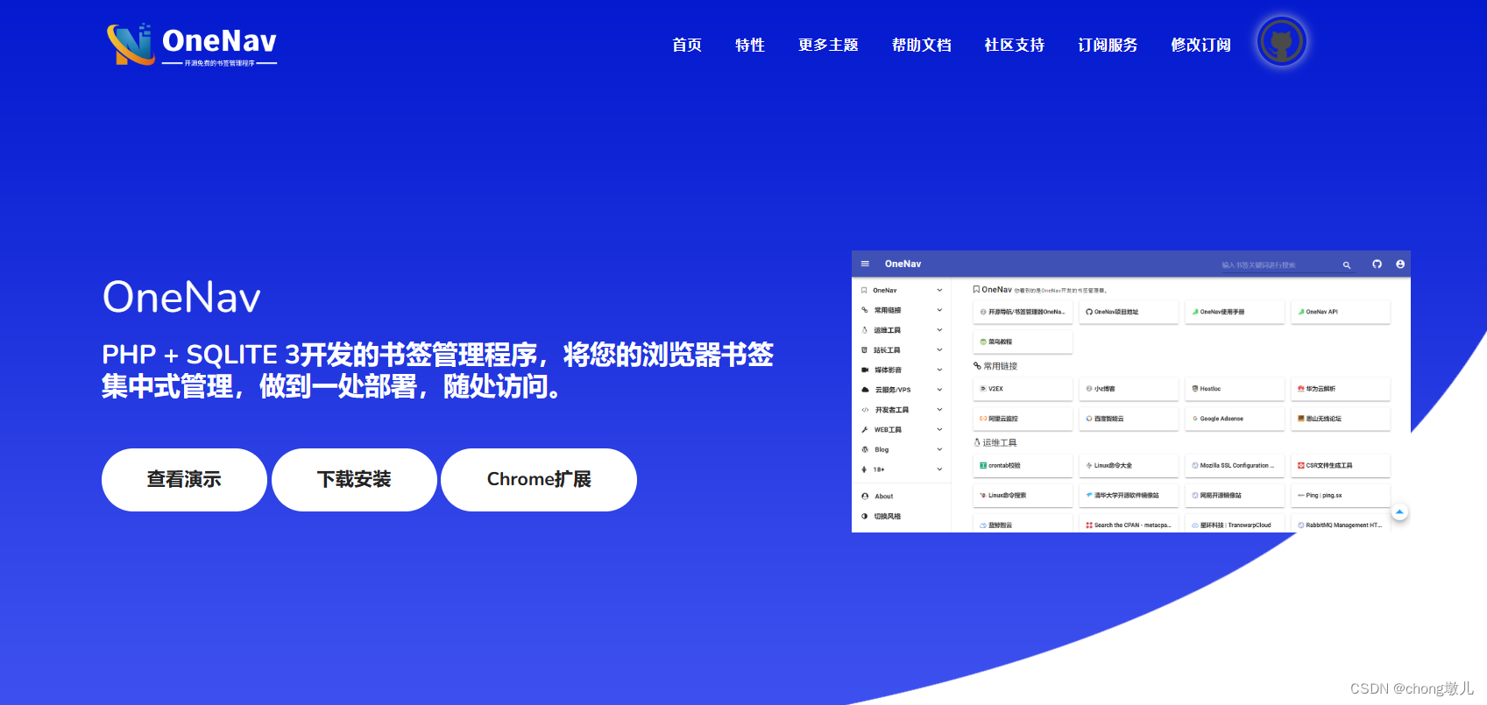
Task: Expand the Blog chevron in the sidebar
Action: tap(939, 449)
